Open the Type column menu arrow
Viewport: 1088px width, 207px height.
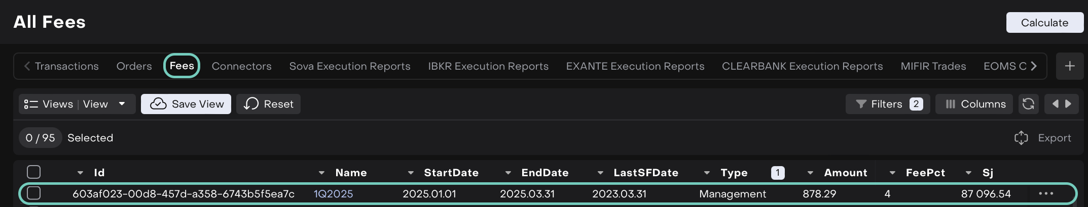coord(707,173)
